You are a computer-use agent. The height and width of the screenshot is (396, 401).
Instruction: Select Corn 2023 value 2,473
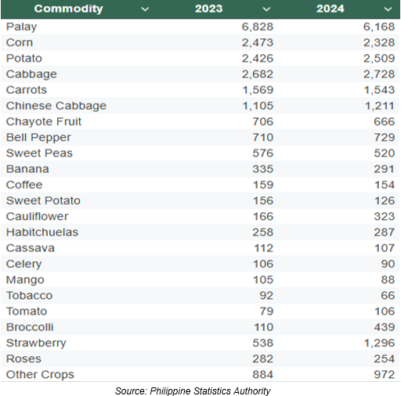point(258,42)
